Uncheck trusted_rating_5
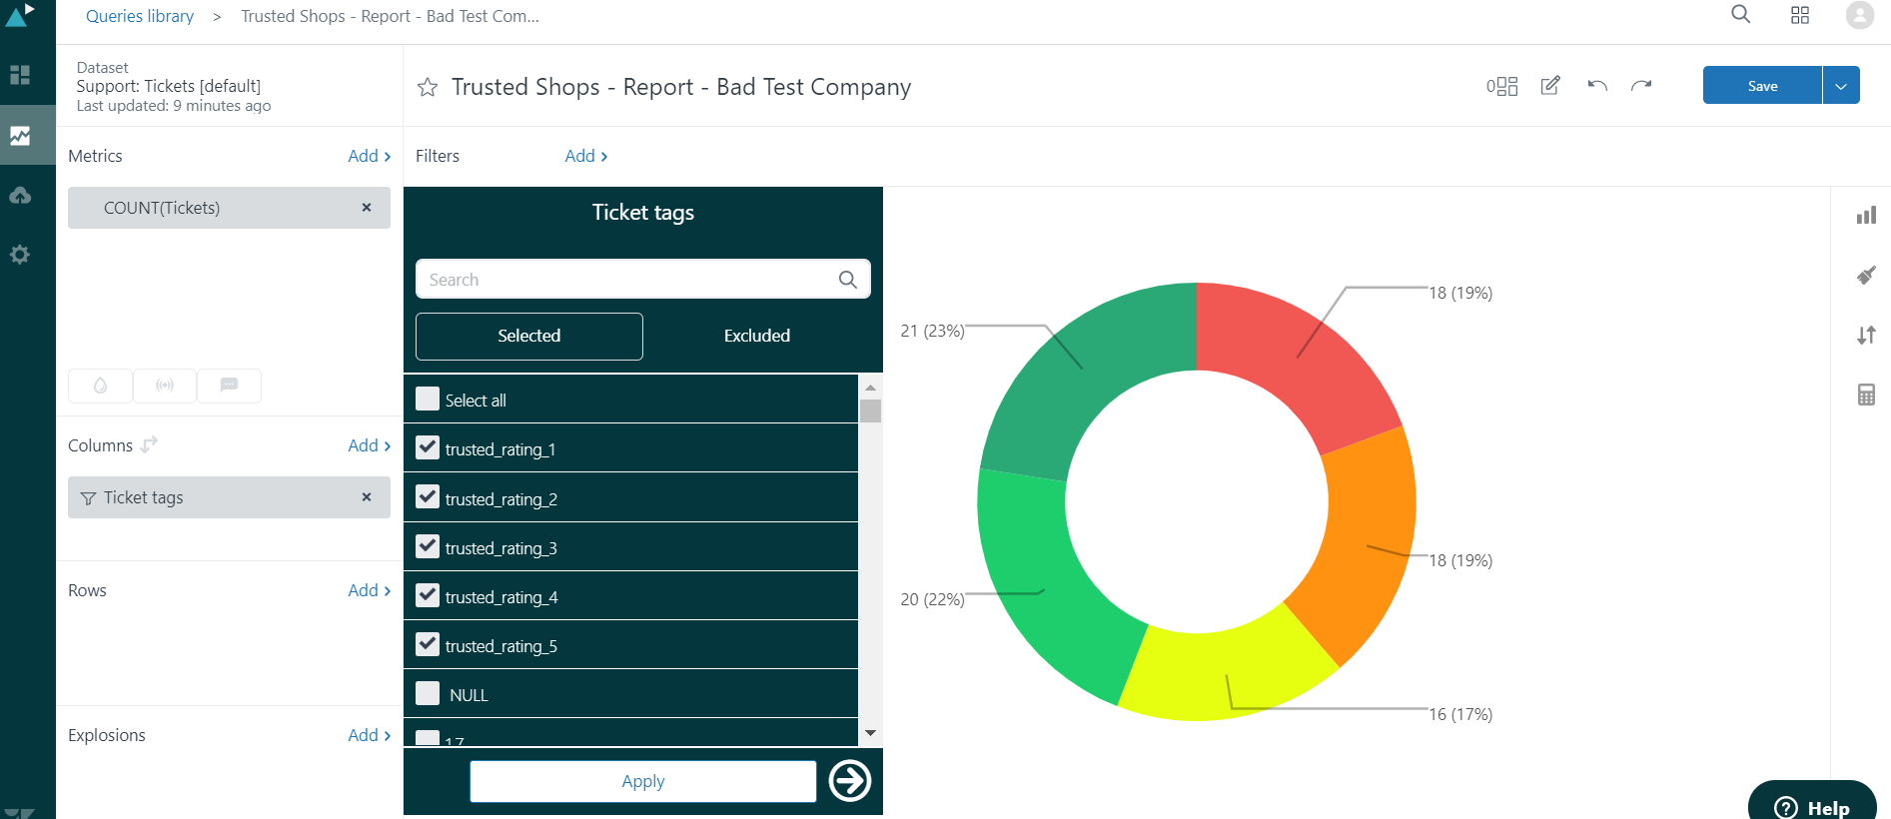Screen dimensions: 1891x819 coord(428,644)
